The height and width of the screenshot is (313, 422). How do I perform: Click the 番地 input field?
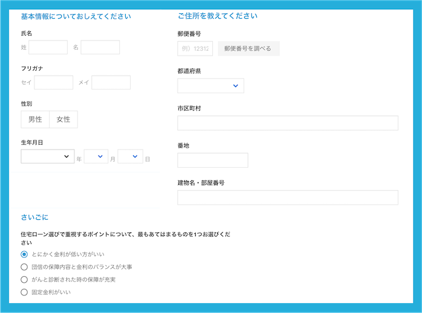(x=212, y=160)
